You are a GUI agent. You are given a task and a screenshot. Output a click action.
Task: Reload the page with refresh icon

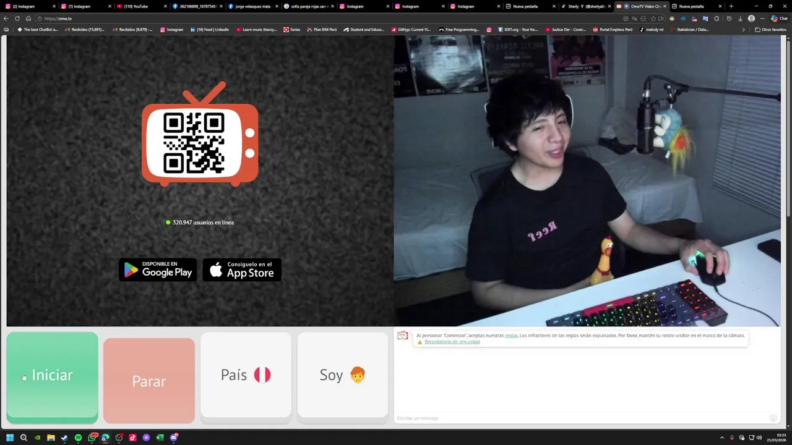pos(17,19)
